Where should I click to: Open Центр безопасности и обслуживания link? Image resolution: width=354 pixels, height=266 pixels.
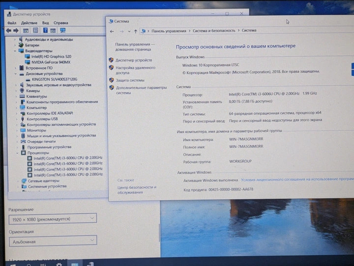coord(137,190)
